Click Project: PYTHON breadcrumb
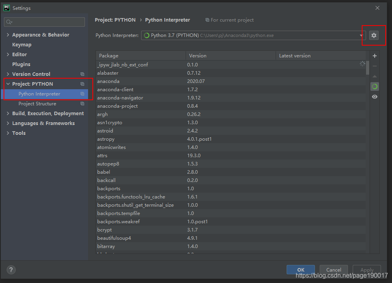392x283 pixels. point(115,20)
